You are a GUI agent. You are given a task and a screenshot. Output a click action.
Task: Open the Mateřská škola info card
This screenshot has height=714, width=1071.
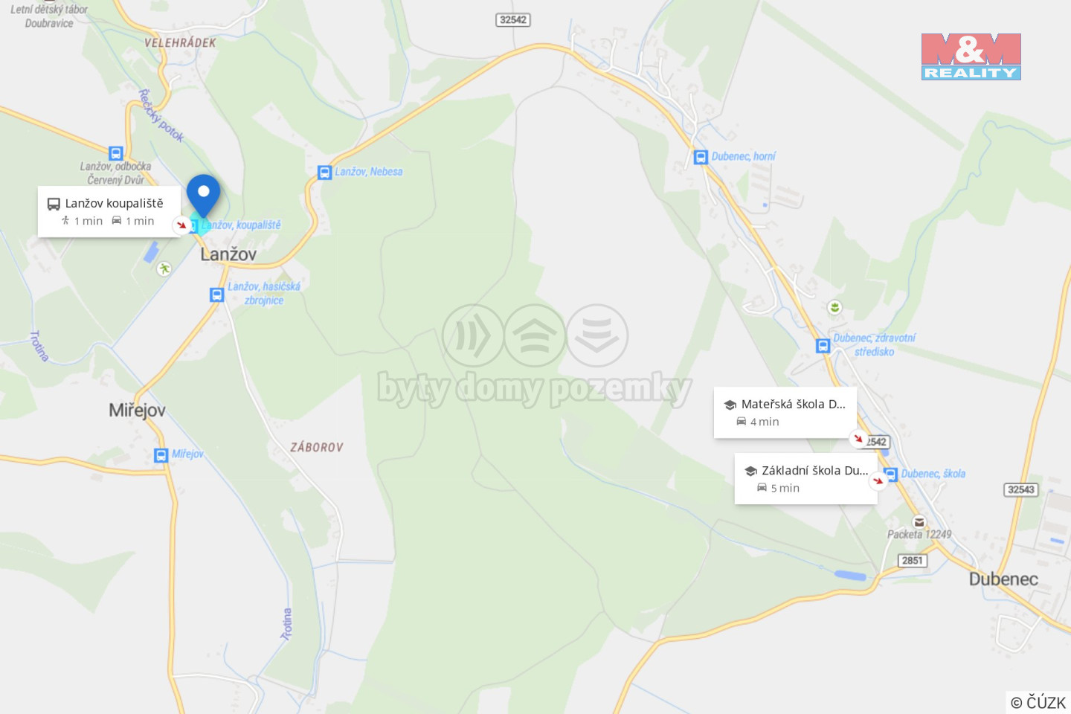coord(785,413)
